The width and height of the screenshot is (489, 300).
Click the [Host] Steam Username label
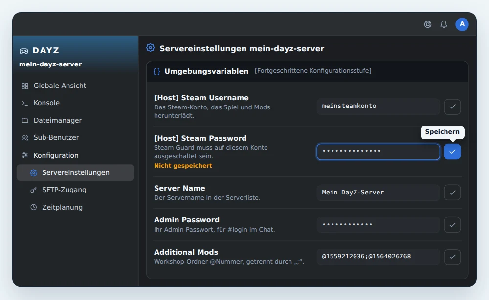pyautogui.click(x=201, y=98)
